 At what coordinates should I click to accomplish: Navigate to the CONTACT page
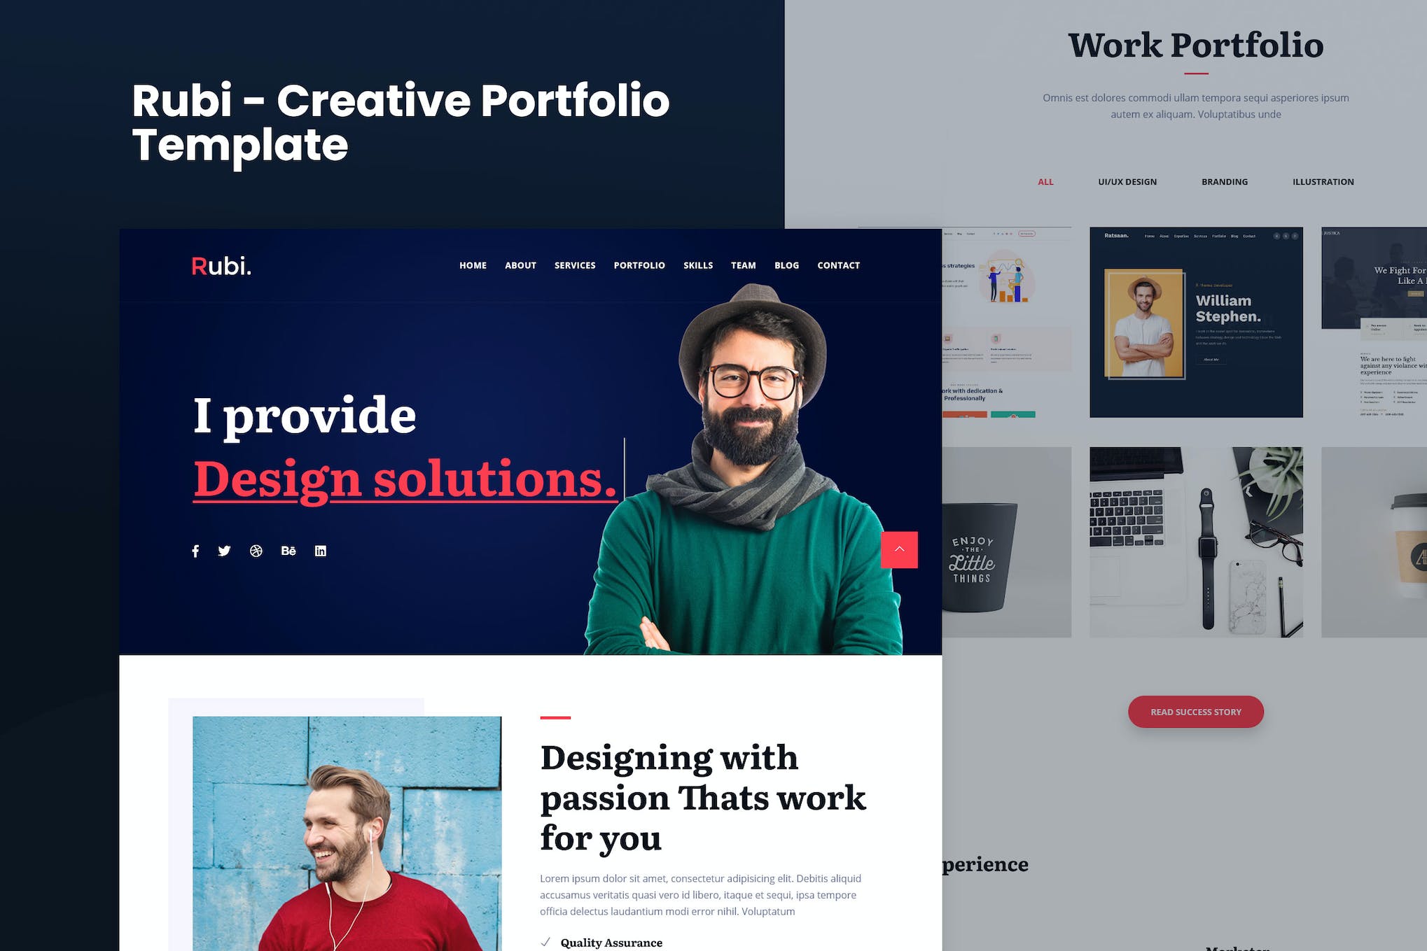click(x=837, y=265)
